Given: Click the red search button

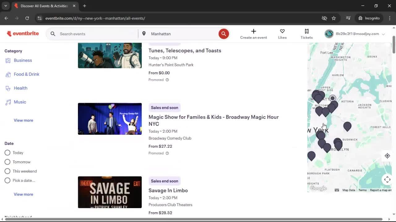Looking at the screenshot, I should click(x=224, y=34).
